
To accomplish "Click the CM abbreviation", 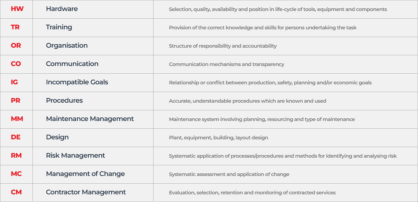I will coord(16,192).
